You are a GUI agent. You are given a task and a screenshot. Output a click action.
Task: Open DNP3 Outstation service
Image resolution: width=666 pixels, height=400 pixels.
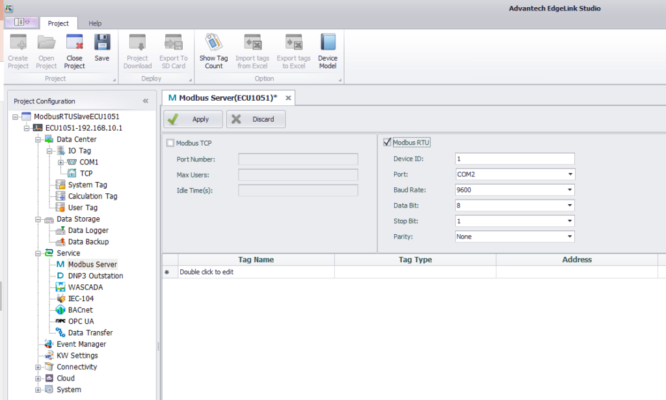coord(96,276)
